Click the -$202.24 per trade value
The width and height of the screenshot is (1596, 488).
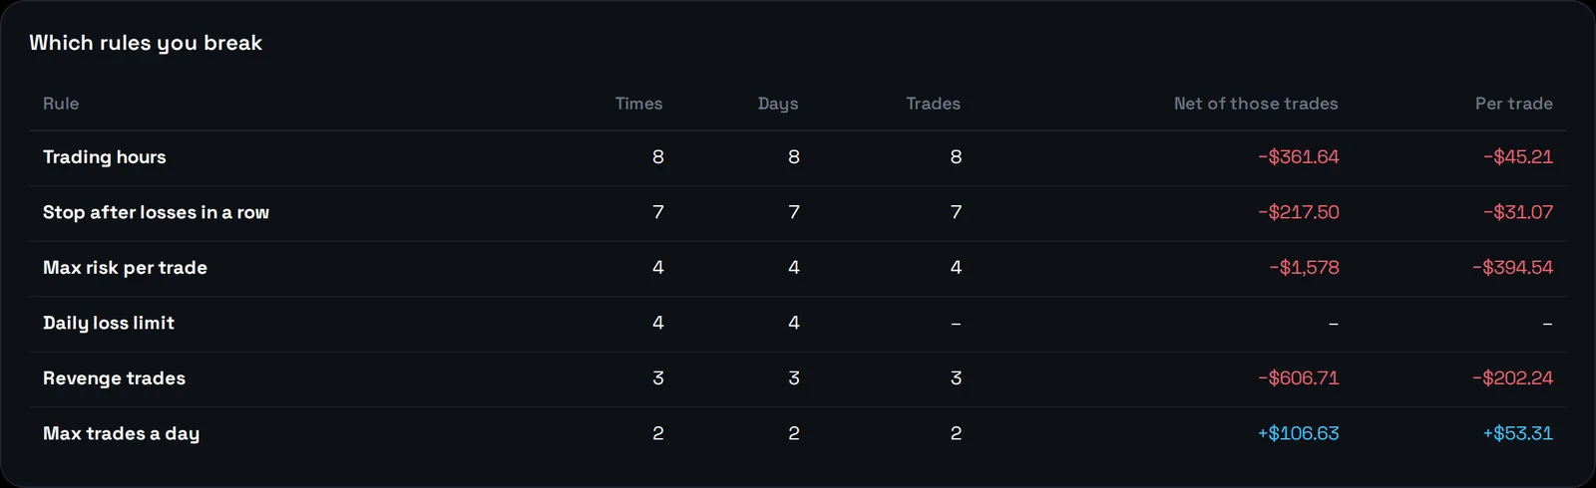(x=1512, y=378)
